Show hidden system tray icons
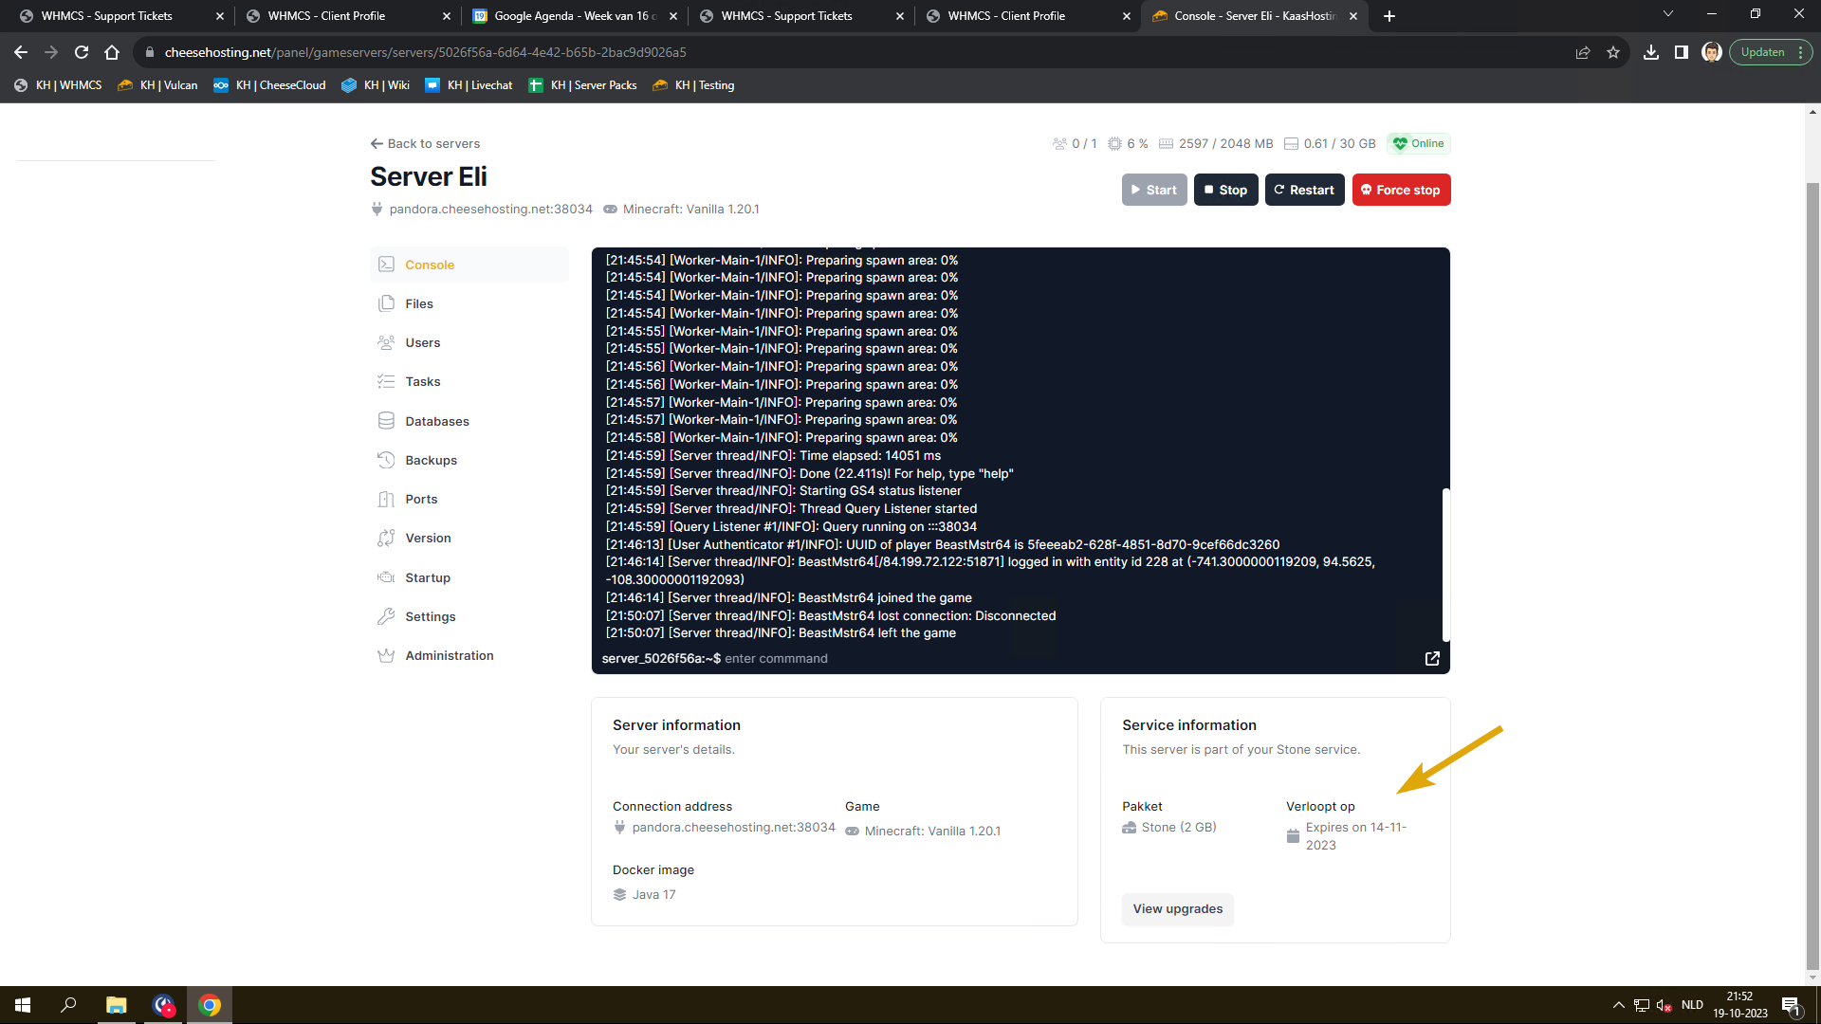Screen dimensions: 1821x1024 (x=1618, y=1005)
